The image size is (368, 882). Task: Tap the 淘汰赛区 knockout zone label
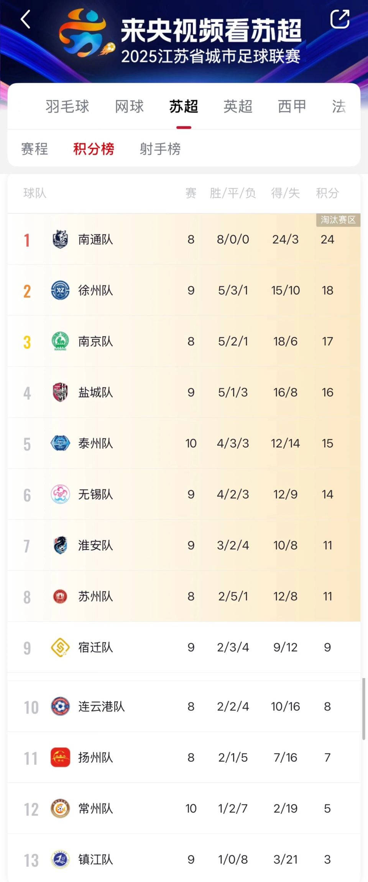pos(338,220)
